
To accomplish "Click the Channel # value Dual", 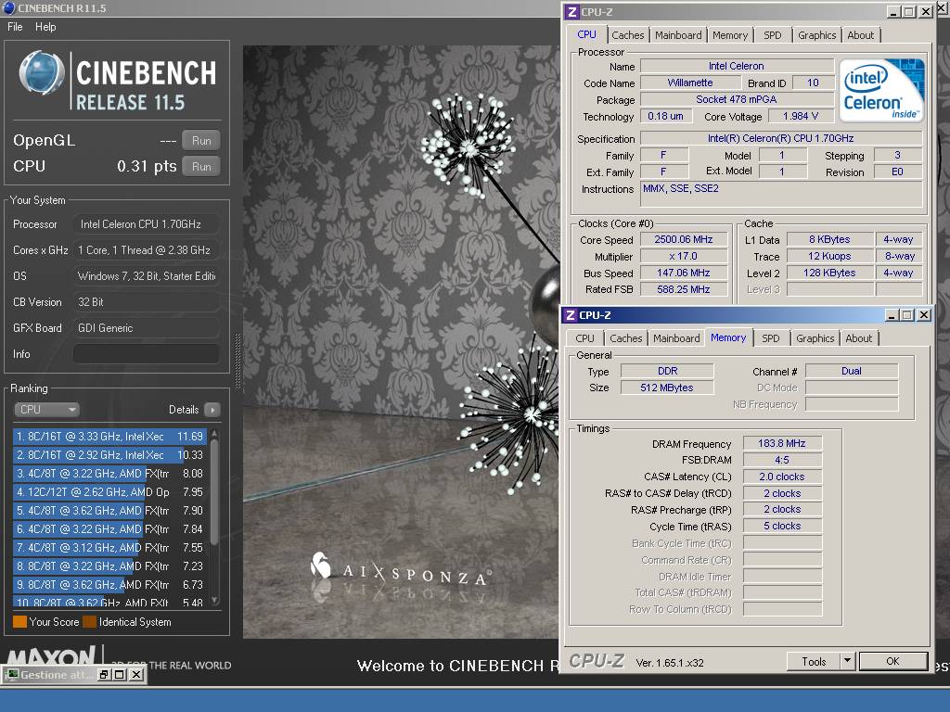I will tap(852, 371).
